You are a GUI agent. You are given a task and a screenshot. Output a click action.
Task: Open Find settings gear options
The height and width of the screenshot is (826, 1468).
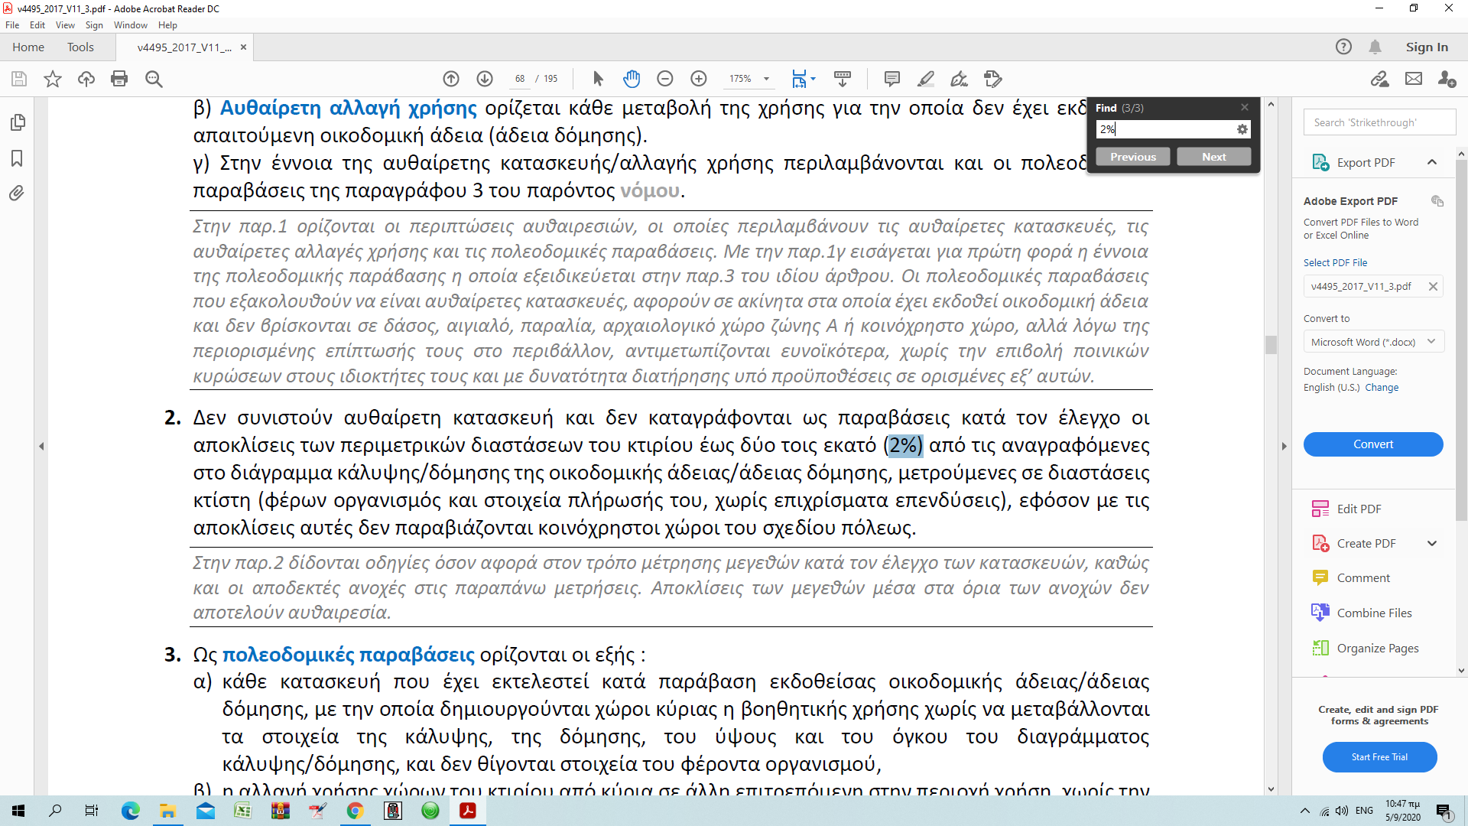point(1242,130)
